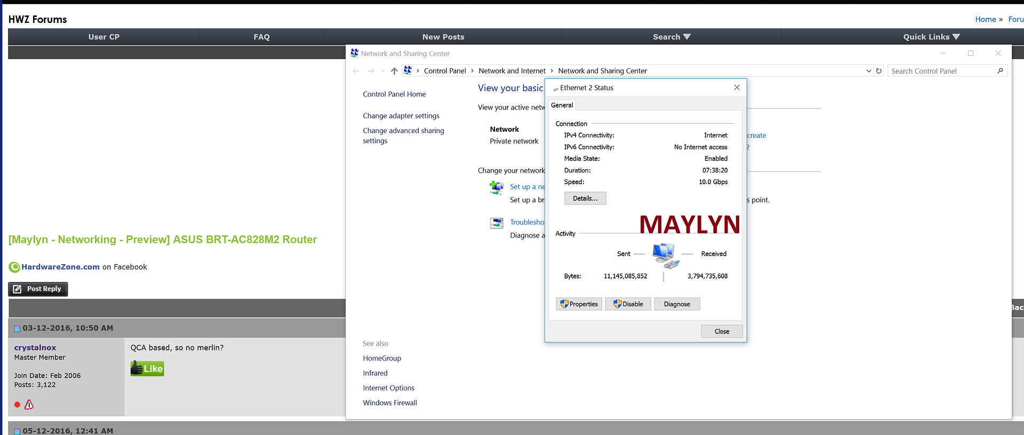Click the 10.0 Gbps speed value
Image resolution: width=1024 pixels, height=435 pixels.
coord(713,182)
